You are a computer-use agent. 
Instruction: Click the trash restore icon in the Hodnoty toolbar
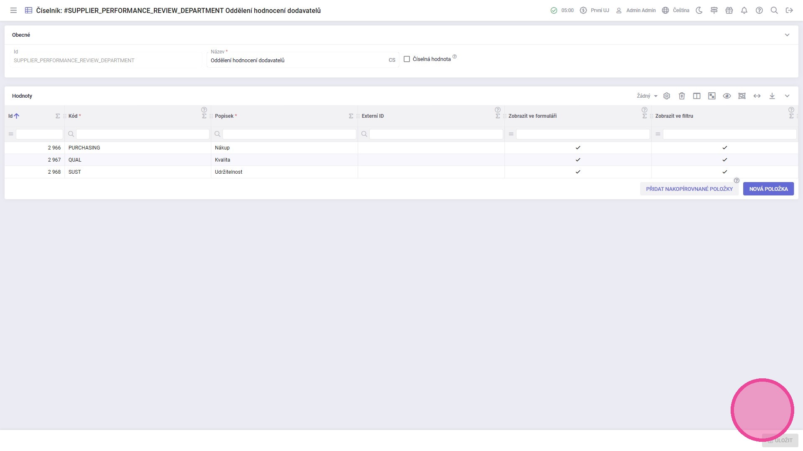coord(682,96)
